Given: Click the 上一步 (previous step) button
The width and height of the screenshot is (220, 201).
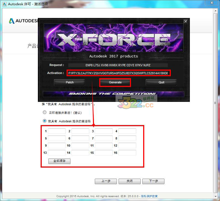Looking at the screenshot, I should point(106,181).
